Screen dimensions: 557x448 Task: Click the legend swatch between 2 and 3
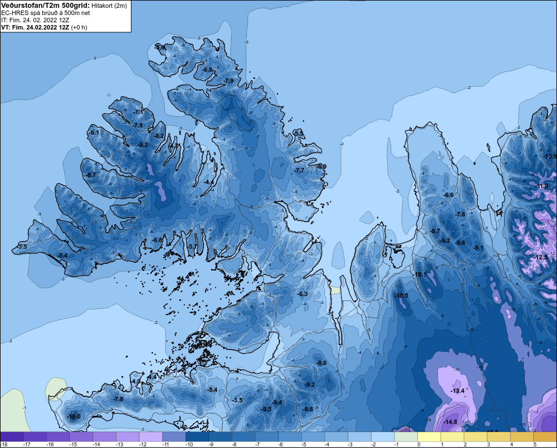[x=475, y=437]
